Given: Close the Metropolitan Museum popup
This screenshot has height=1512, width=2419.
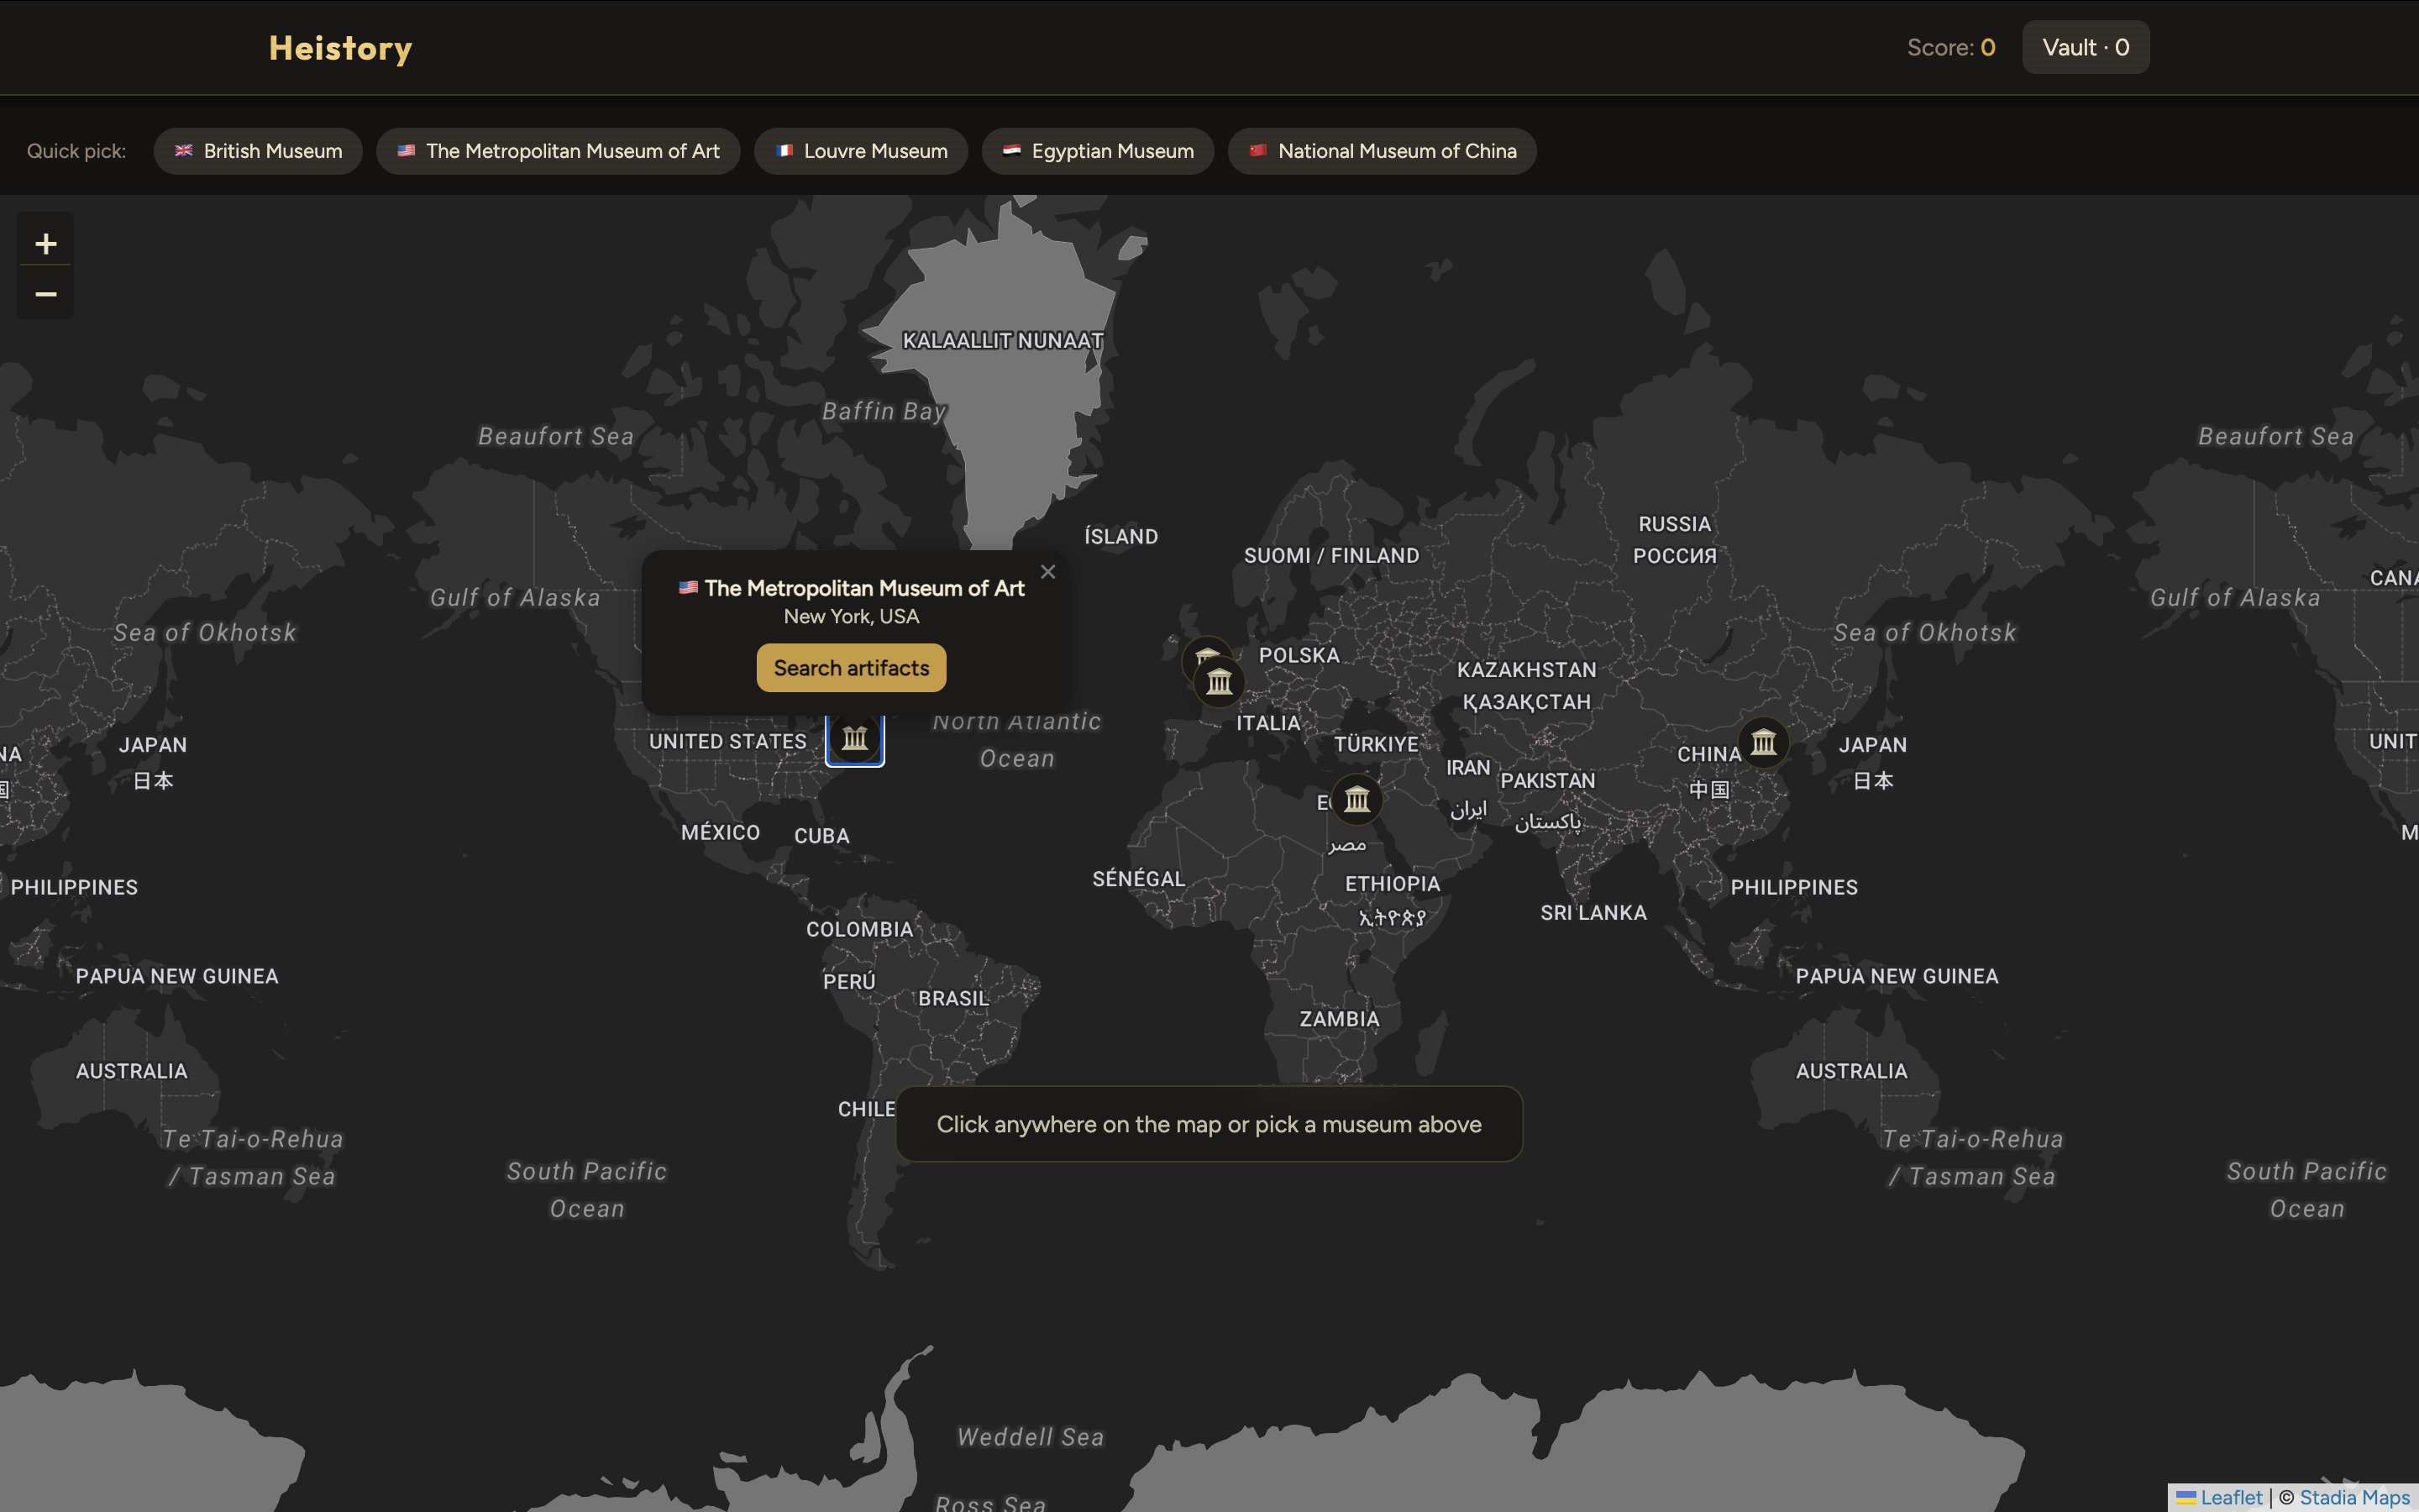Looking at the screenshot, I should [x=1047, y=572].
